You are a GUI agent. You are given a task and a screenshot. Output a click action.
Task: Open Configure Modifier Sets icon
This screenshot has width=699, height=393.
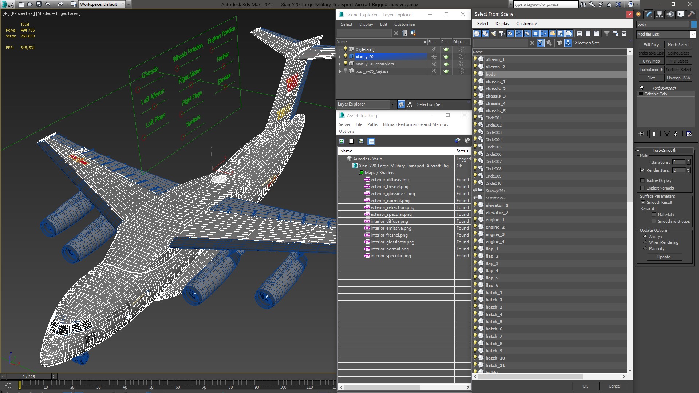coord(688,134)
